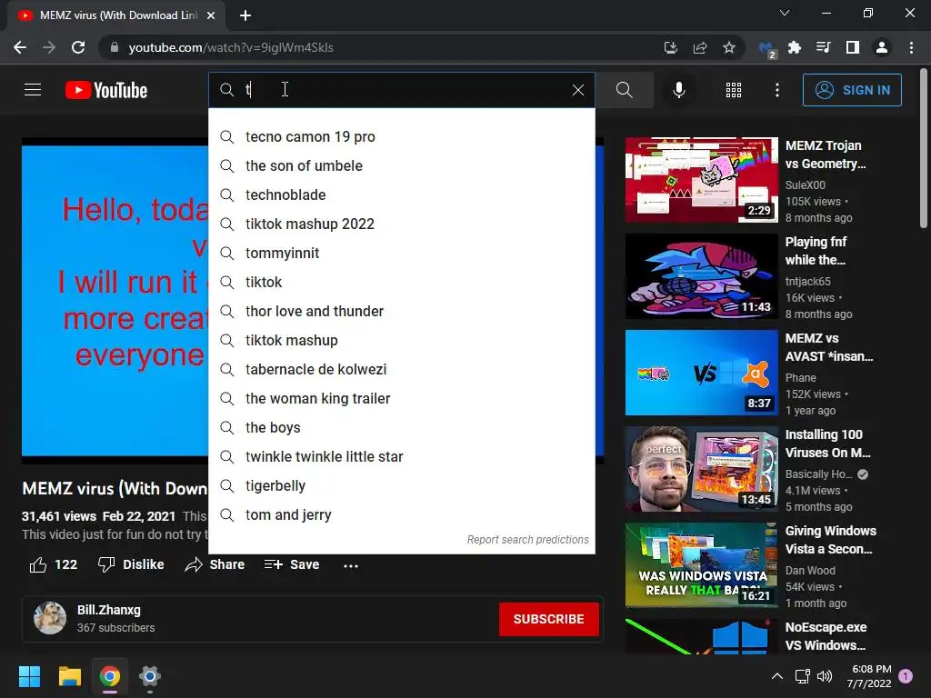Screen dimensions: 931x698
Task: Open Giving Windows Vista a Second title
Action: (x=831, y=540)
